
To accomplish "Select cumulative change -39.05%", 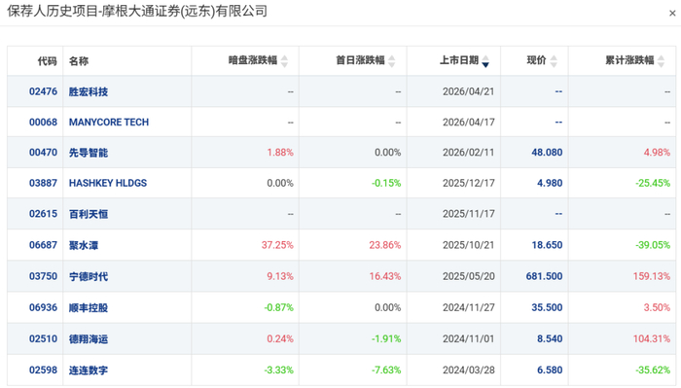I will (653, 245).
